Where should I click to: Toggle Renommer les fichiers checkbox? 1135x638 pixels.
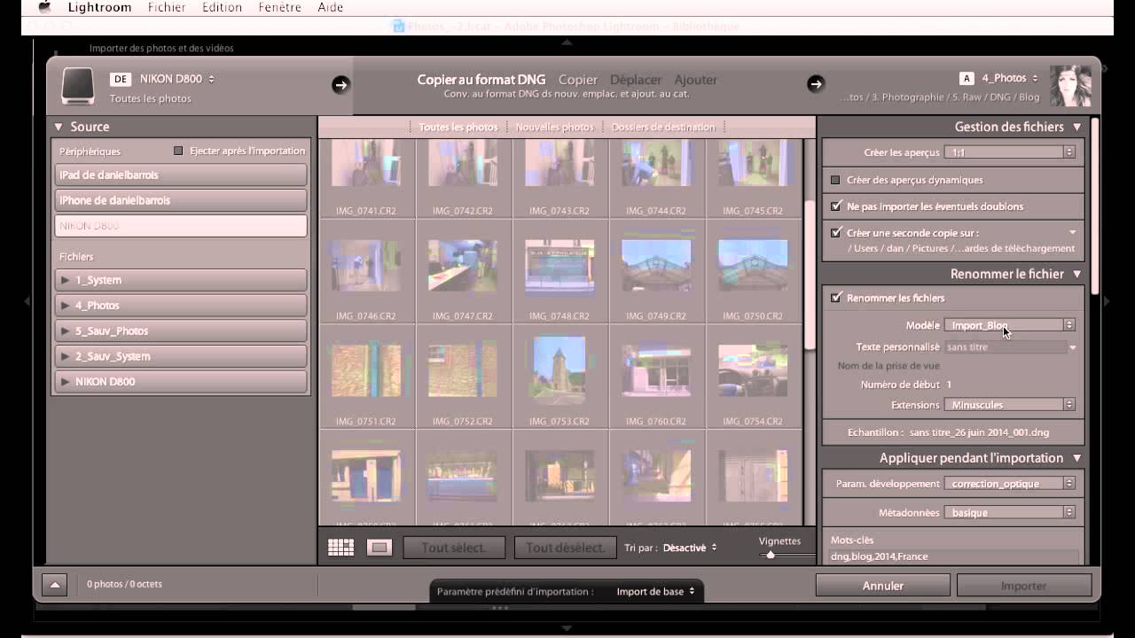coord(835,298)
